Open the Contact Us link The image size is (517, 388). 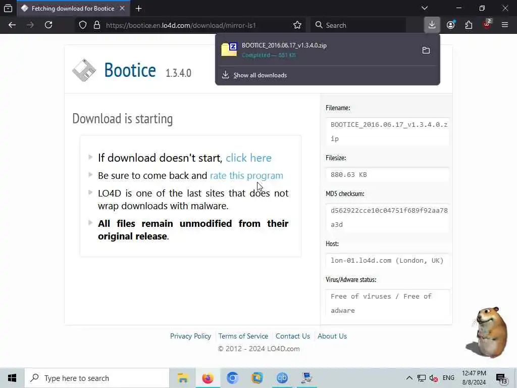pos(293,336)
